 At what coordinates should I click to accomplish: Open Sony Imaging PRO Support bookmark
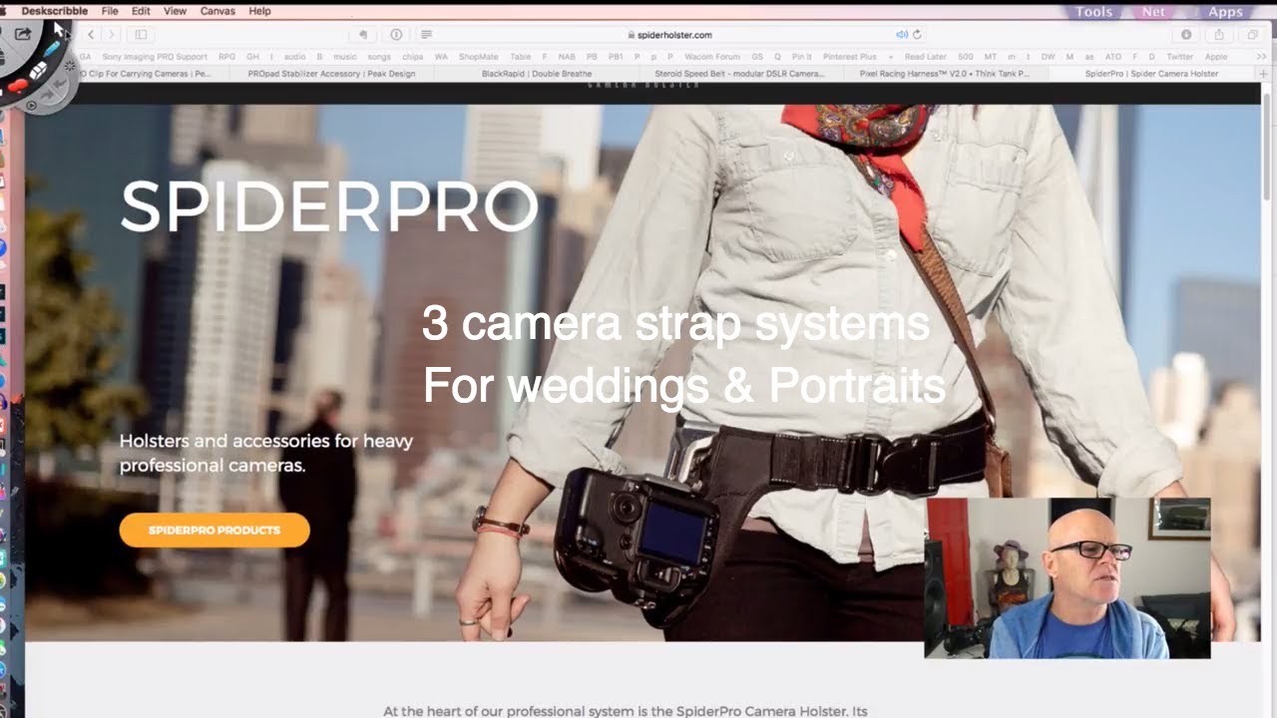click(155, 57)
